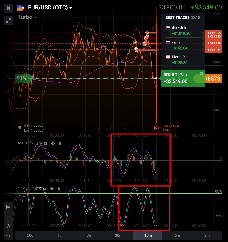Image resolution: width=228 pixels, height=242 pixels.
Task: Open Stoch indicator settings gear
Action: point(45,189)
